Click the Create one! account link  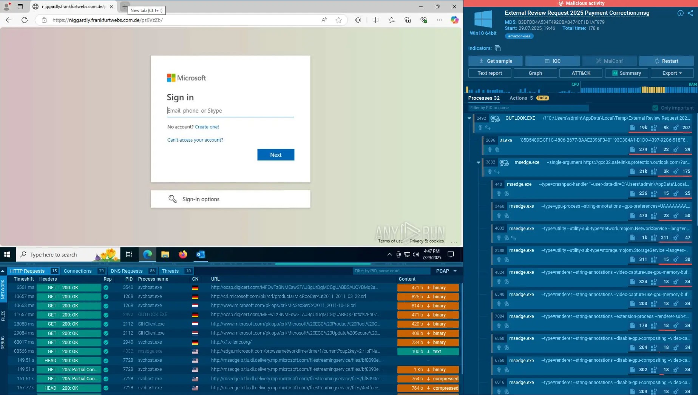[x=206, y=127]
